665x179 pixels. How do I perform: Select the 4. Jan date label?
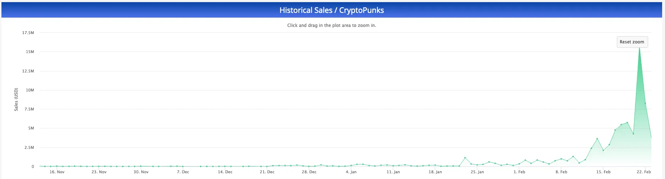click(x=351, y=172)
